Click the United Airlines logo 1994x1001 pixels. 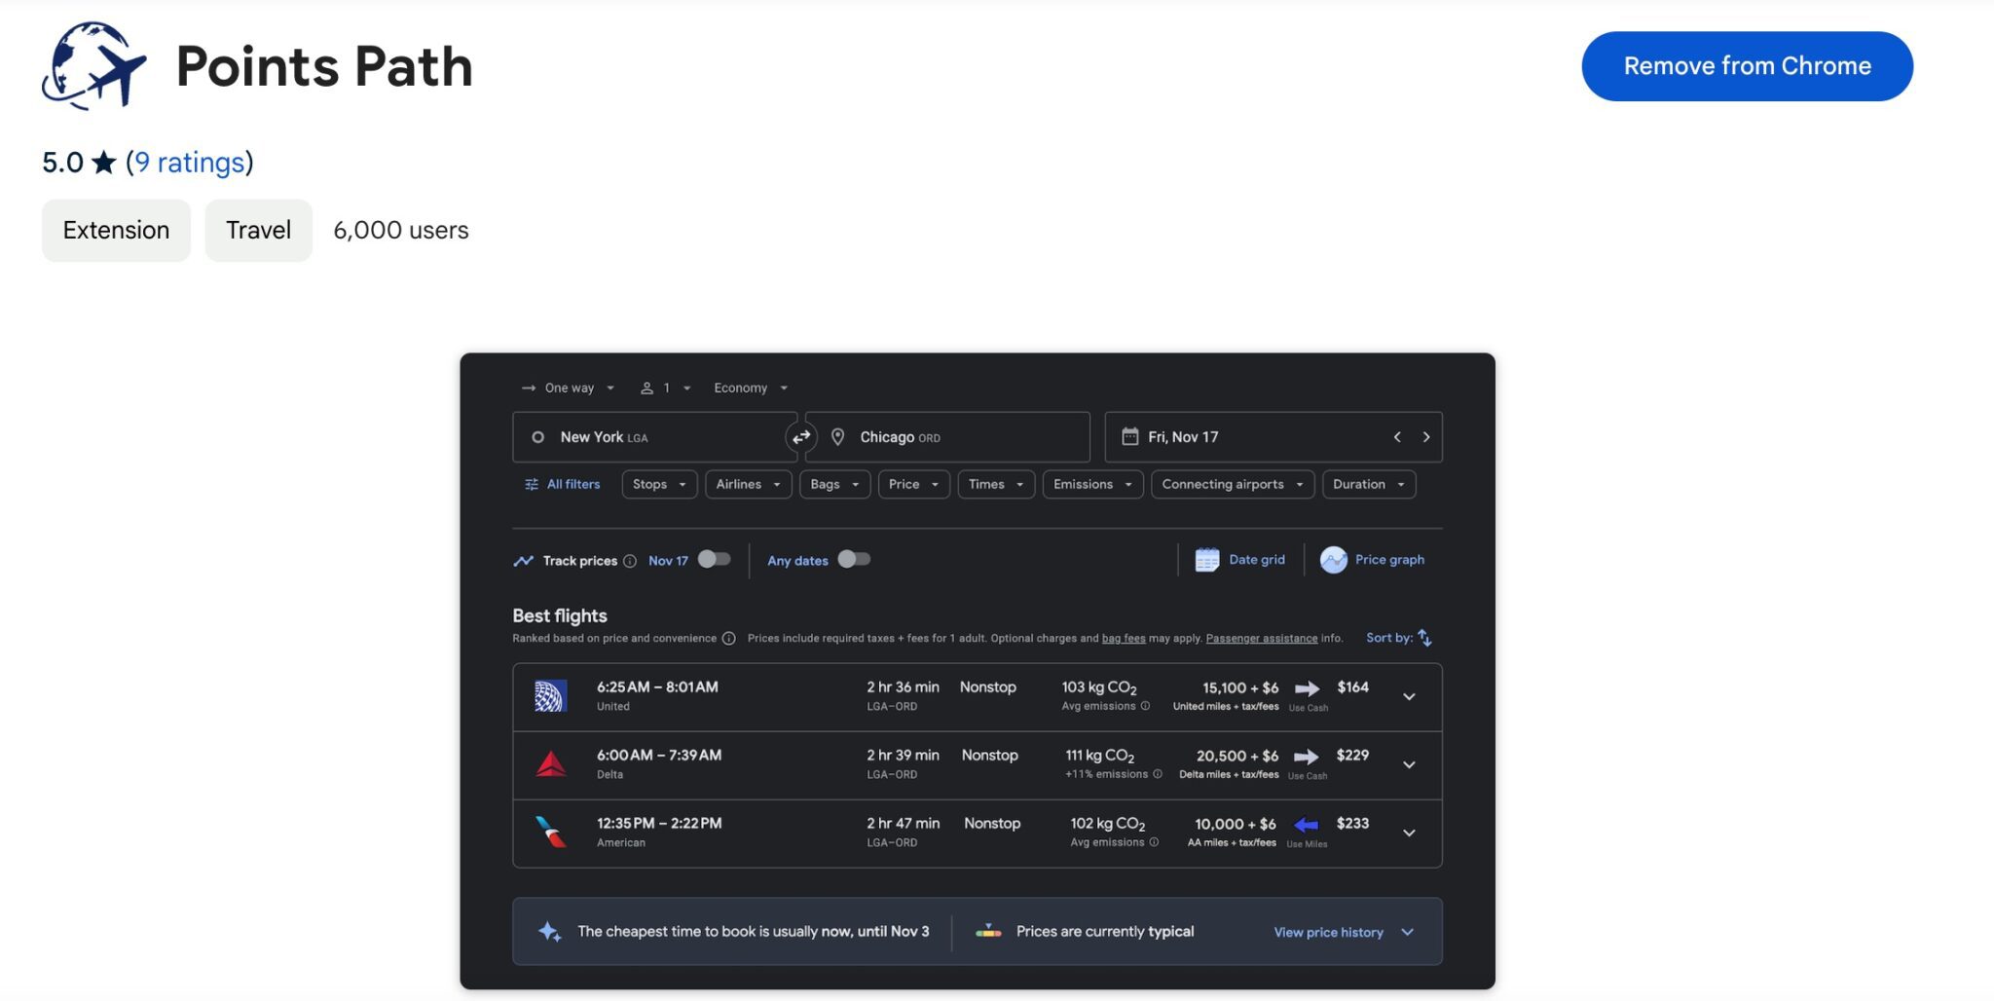click(x=550, y=696)
